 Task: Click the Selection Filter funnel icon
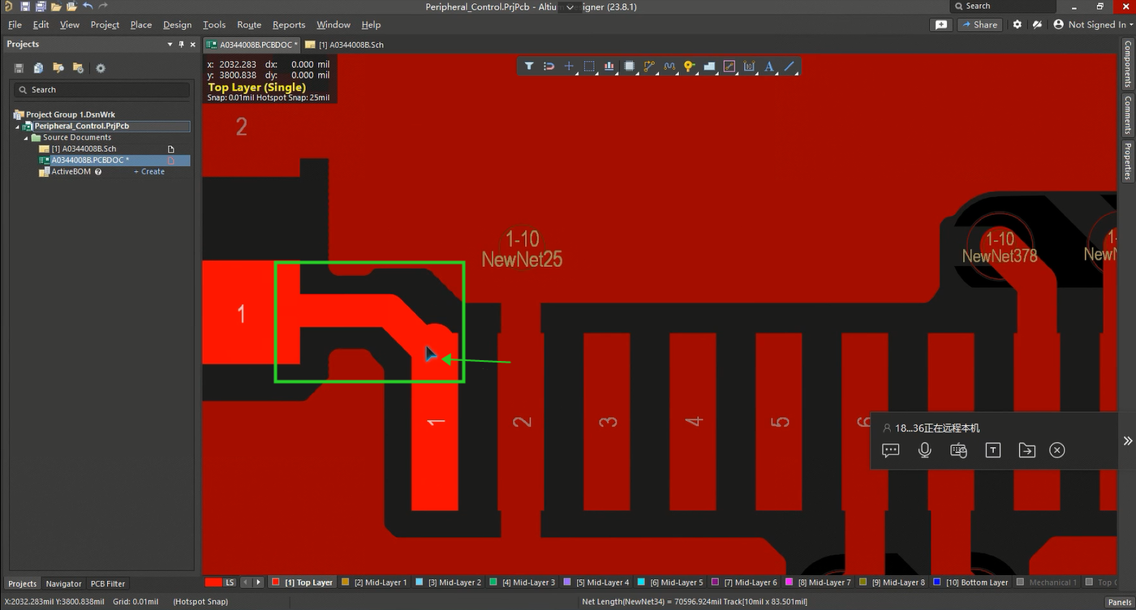tap(529, 67)
